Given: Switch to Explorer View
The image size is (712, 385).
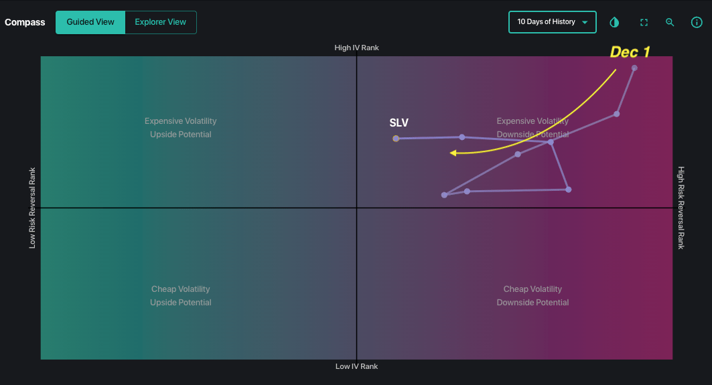Looking at the screenshot, I should (161, 22).
